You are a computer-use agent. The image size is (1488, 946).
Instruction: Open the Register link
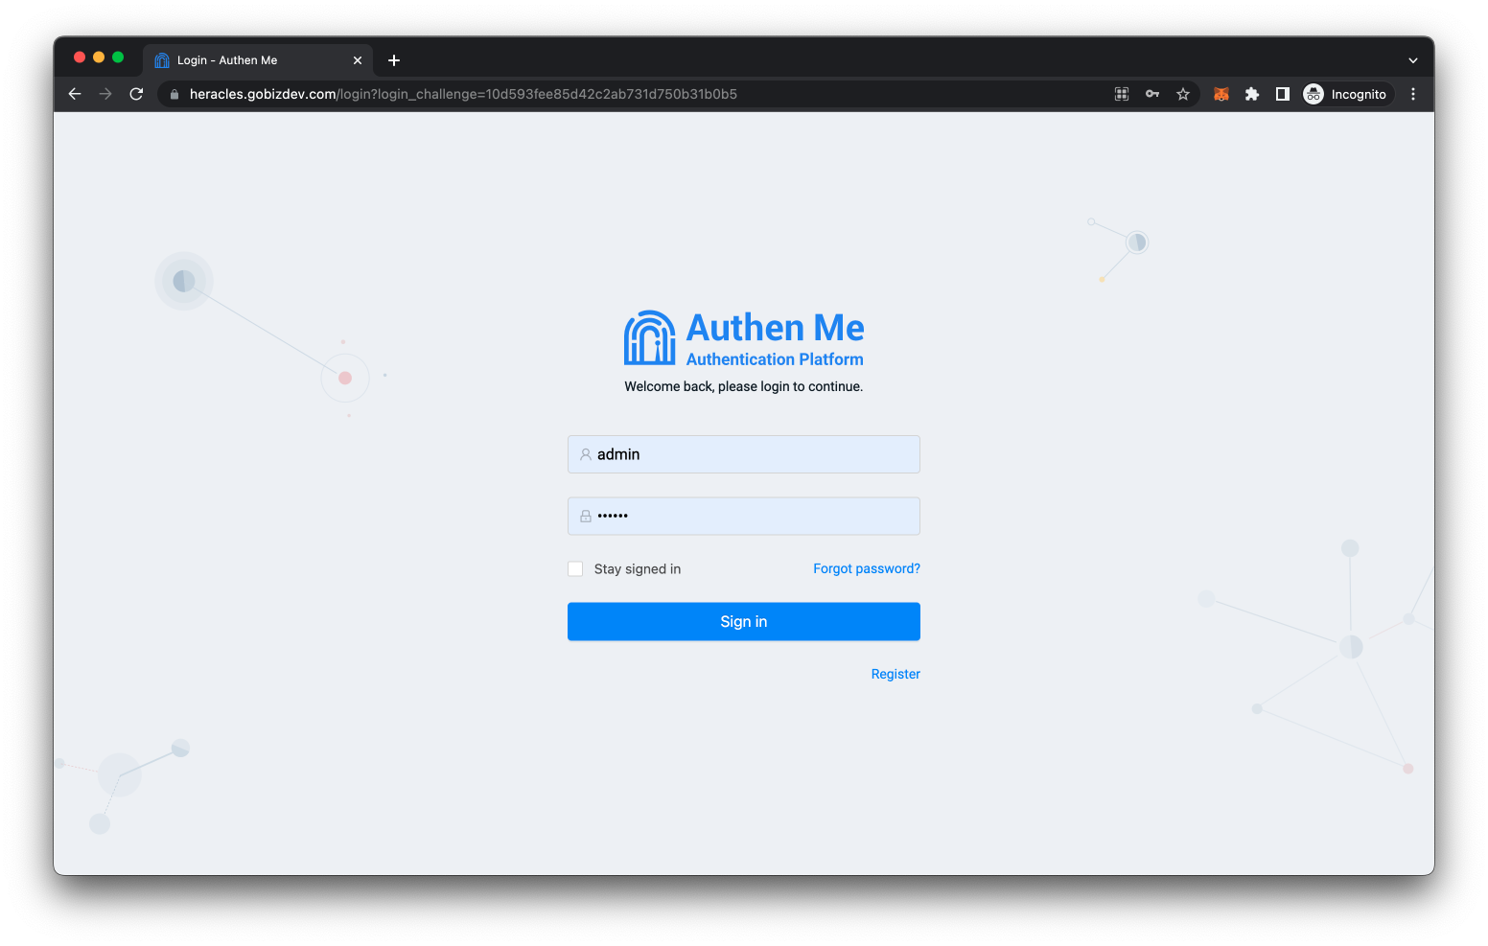895,674
